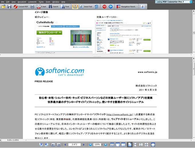Open the Comments menu

[32, 2]
